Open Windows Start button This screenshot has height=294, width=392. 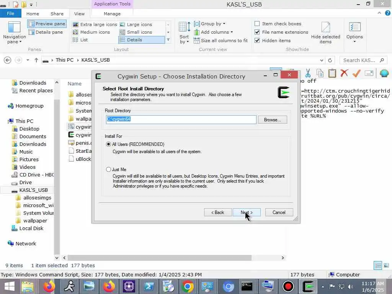click(10, 286)
